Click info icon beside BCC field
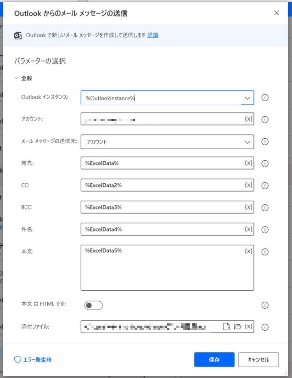 pyautogui.click(x=265, y=208)
